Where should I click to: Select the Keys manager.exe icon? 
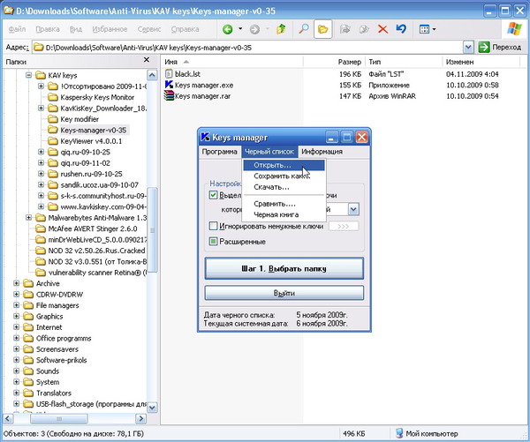(169, 85)
